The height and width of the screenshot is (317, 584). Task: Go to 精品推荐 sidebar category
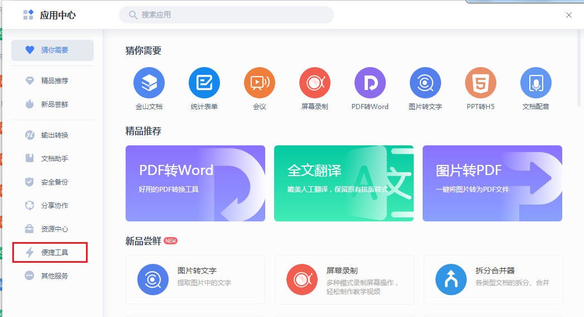(x=52, y=81)
